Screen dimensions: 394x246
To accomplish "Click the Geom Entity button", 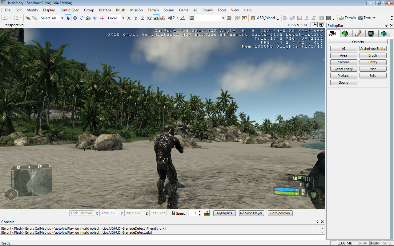I will pyautogui.click(x=344, y=69).
